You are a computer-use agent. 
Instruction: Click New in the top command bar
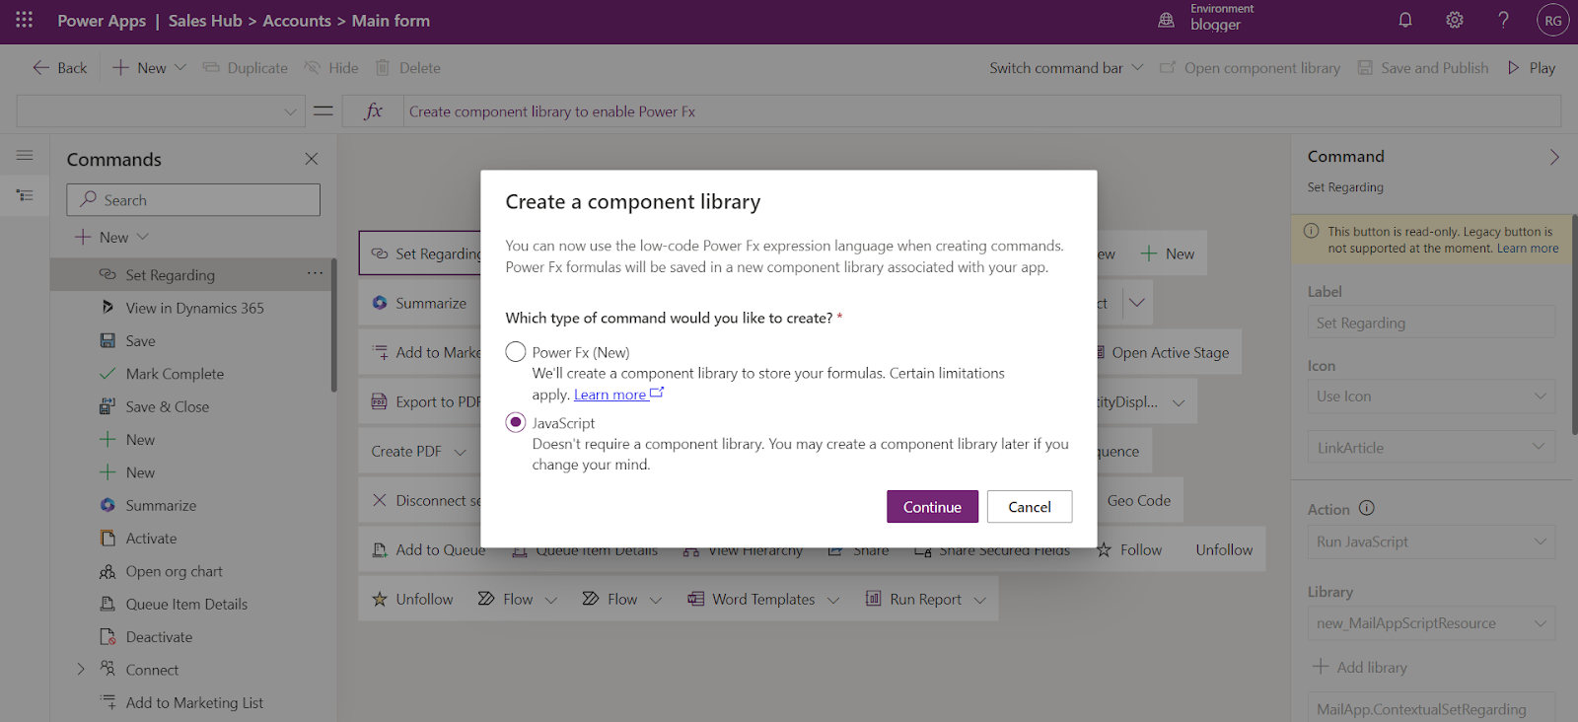139,68
